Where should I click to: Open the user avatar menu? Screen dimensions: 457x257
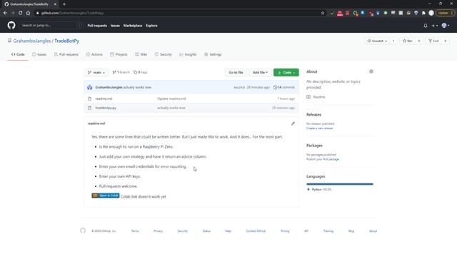tap(446, 26)
